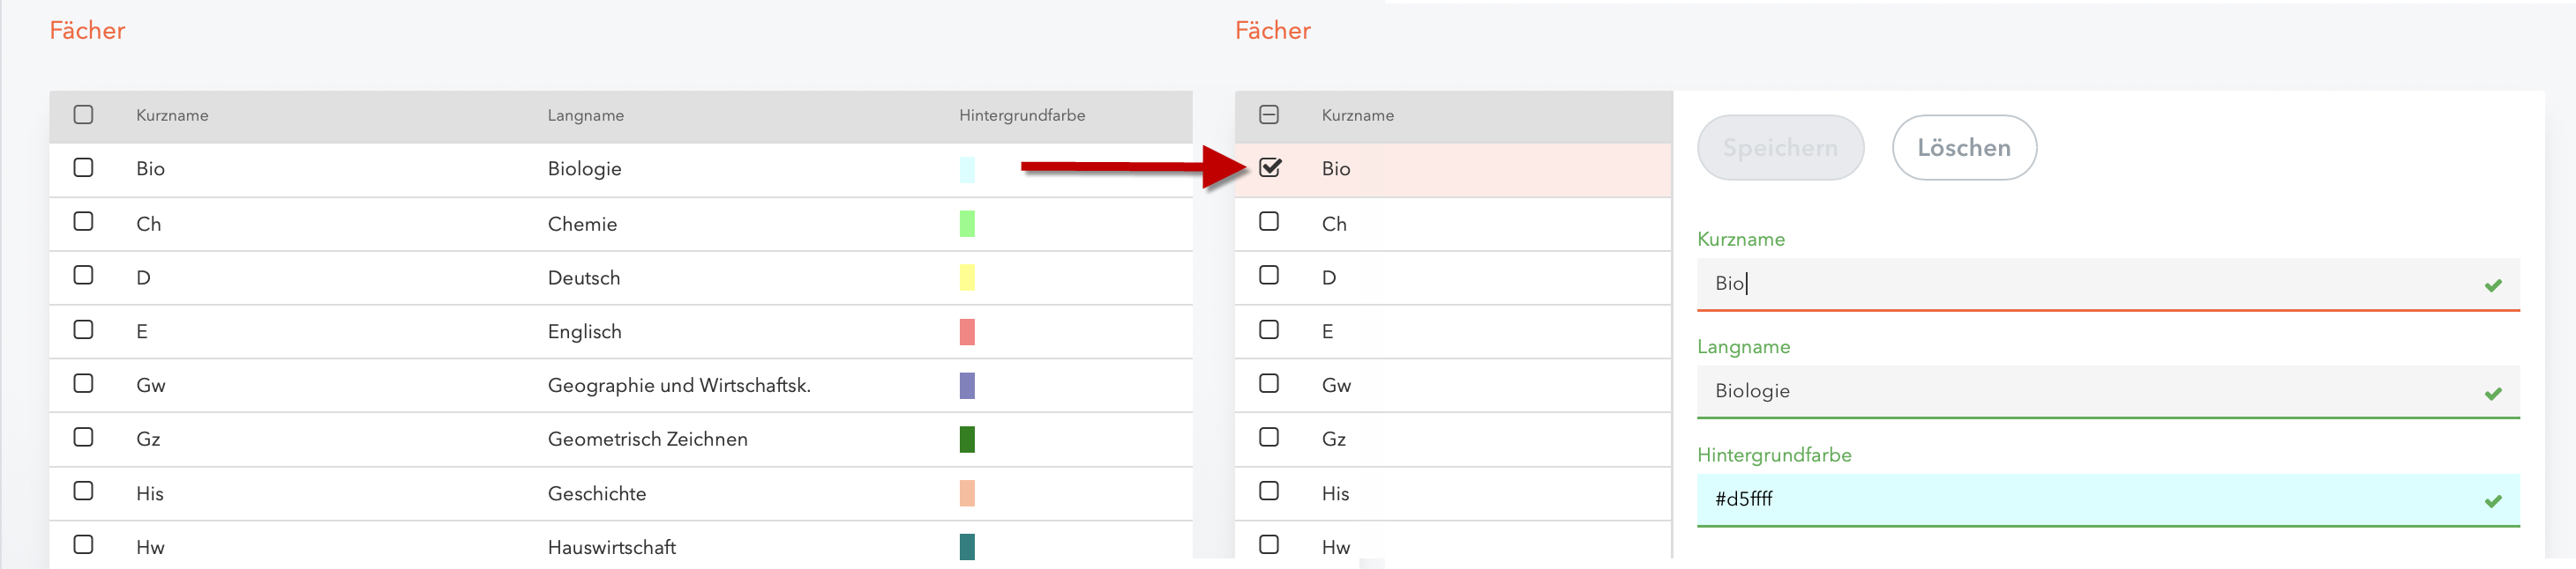Click the yellow color swatch for Deutsch
2576x569 pixels.
coord(967,277)
